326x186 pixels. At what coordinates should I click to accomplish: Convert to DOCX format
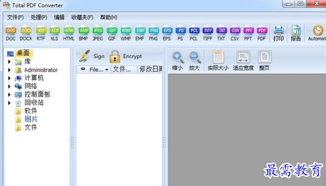(26, 33)
